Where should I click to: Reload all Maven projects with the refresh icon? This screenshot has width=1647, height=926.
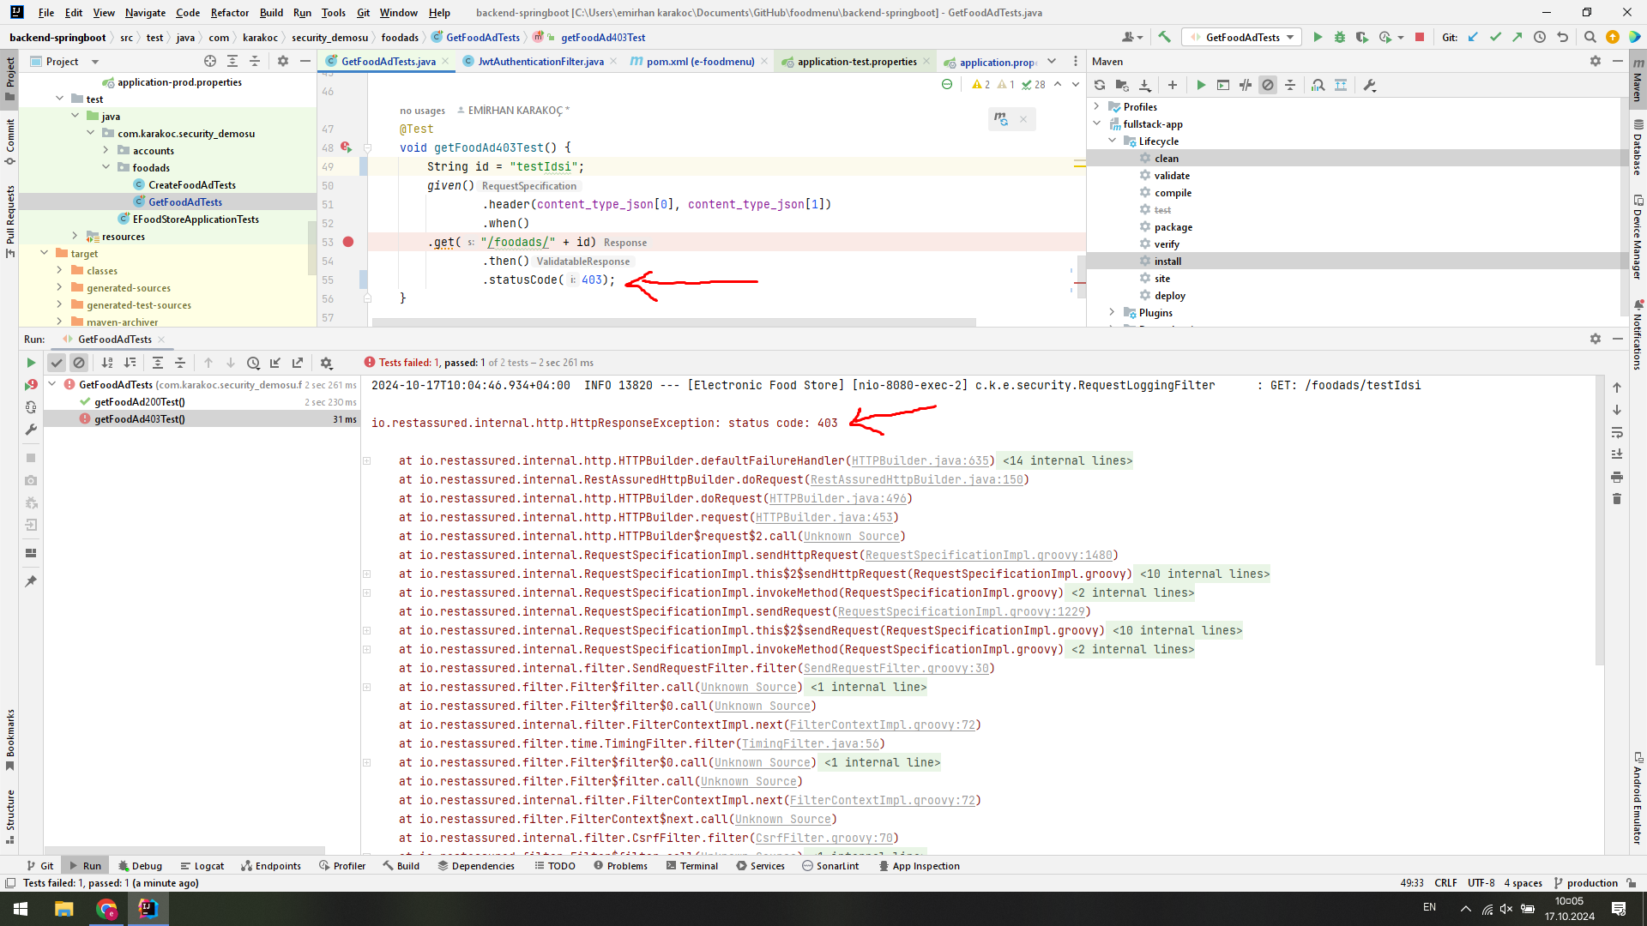[1099, 85]
